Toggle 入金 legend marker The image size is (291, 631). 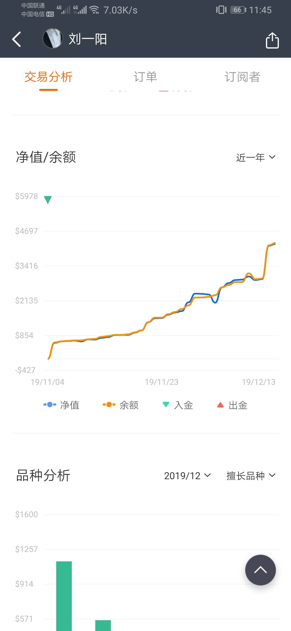coord(178,405)
